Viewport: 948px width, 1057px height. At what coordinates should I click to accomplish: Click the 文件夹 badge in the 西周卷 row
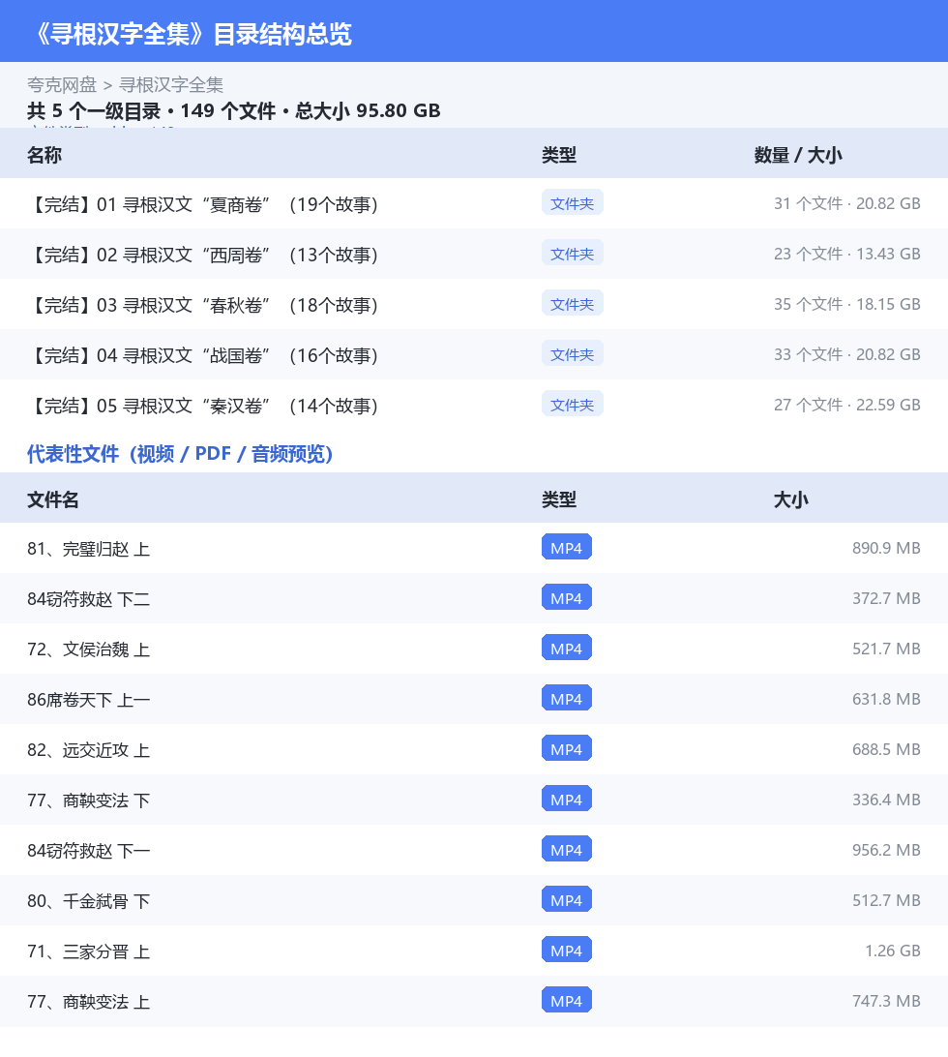572,254
